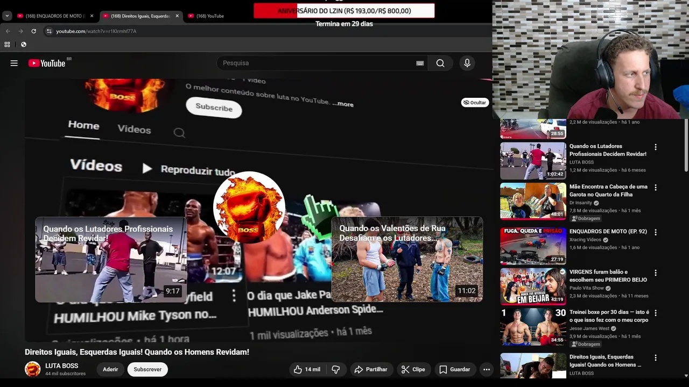Open the LUTA BOSS channel name link
Image resolution: width=689 pixels, height=387 pixels.
61,365
